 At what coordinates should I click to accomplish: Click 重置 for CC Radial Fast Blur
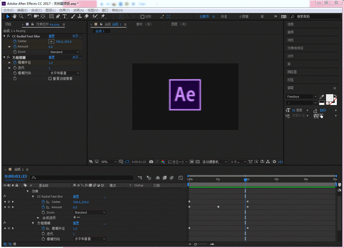52,36
